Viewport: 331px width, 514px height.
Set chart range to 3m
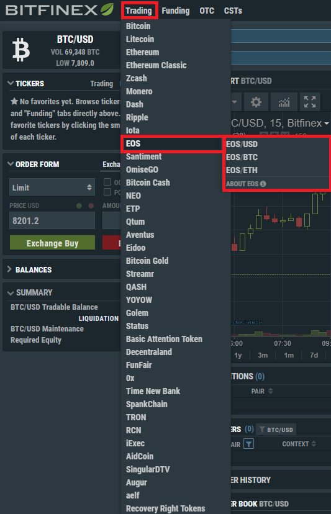coord(263,355)
